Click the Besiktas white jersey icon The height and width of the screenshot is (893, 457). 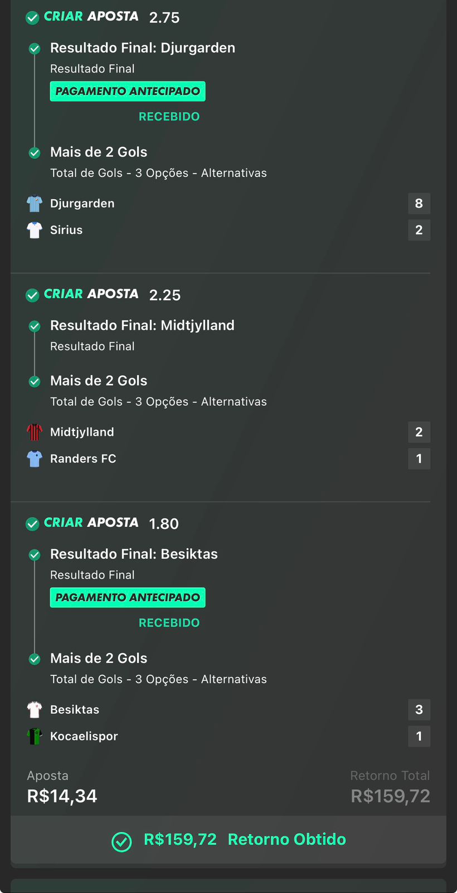[x=35, y=710]
